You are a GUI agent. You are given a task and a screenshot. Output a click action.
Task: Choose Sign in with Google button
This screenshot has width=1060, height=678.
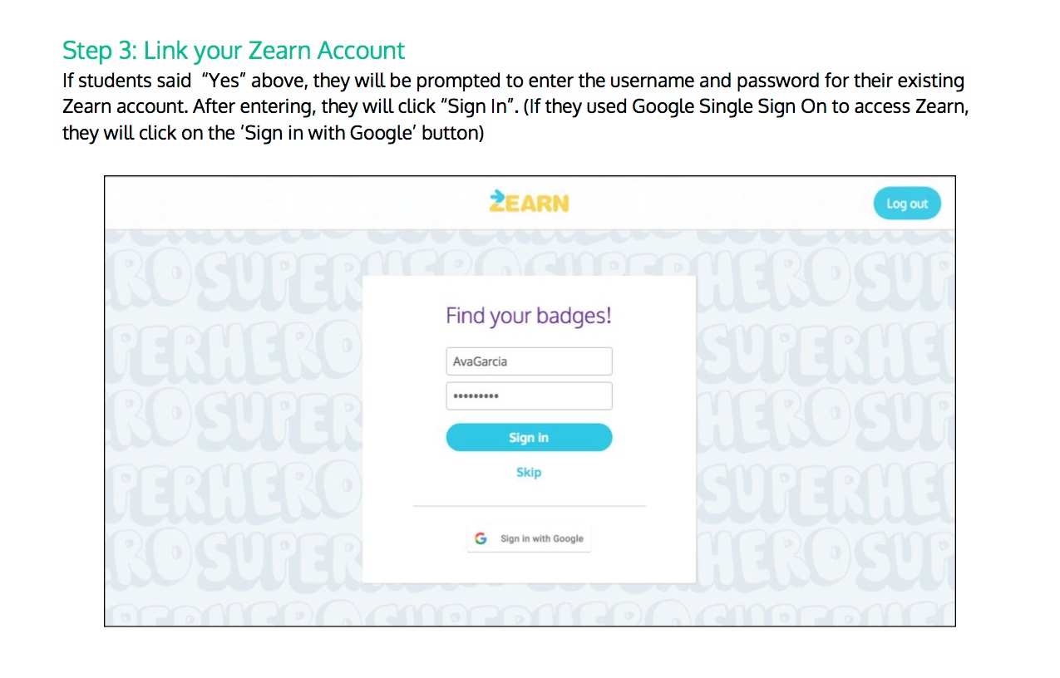(x=529, y=538)
